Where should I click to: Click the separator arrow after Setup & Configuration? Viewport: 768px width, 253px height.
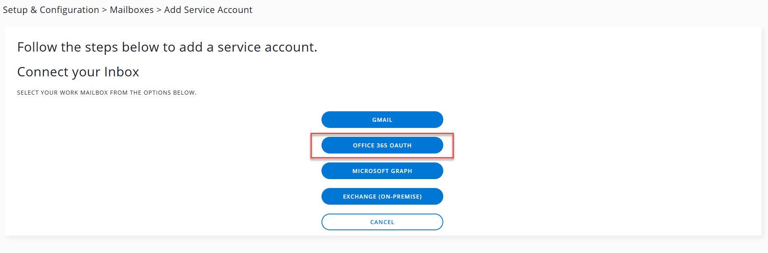point(104,10)
